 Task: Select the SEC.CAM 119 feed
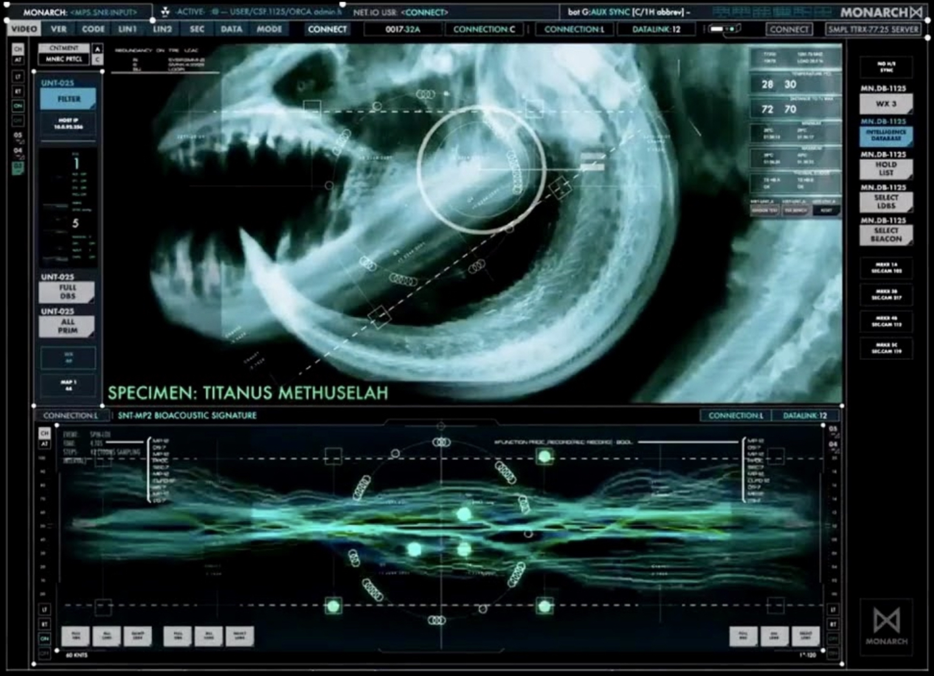click(886, 348)
